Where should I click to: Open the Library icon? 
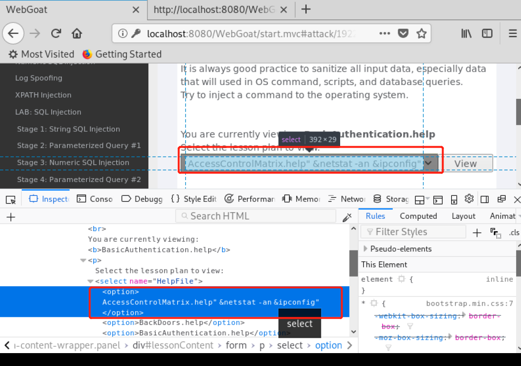[466, 33]
